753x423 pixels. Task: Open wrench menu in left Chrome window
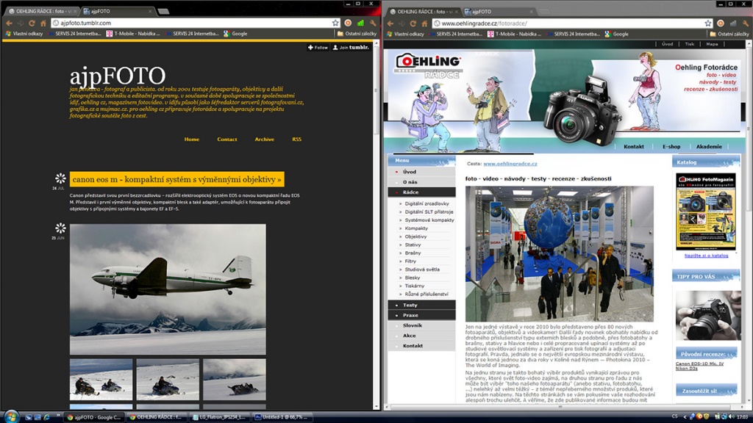click(373, 23)
